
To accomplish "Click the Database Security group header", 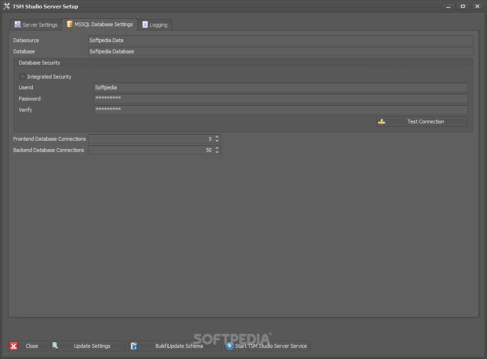I will [x=39, y=63].
